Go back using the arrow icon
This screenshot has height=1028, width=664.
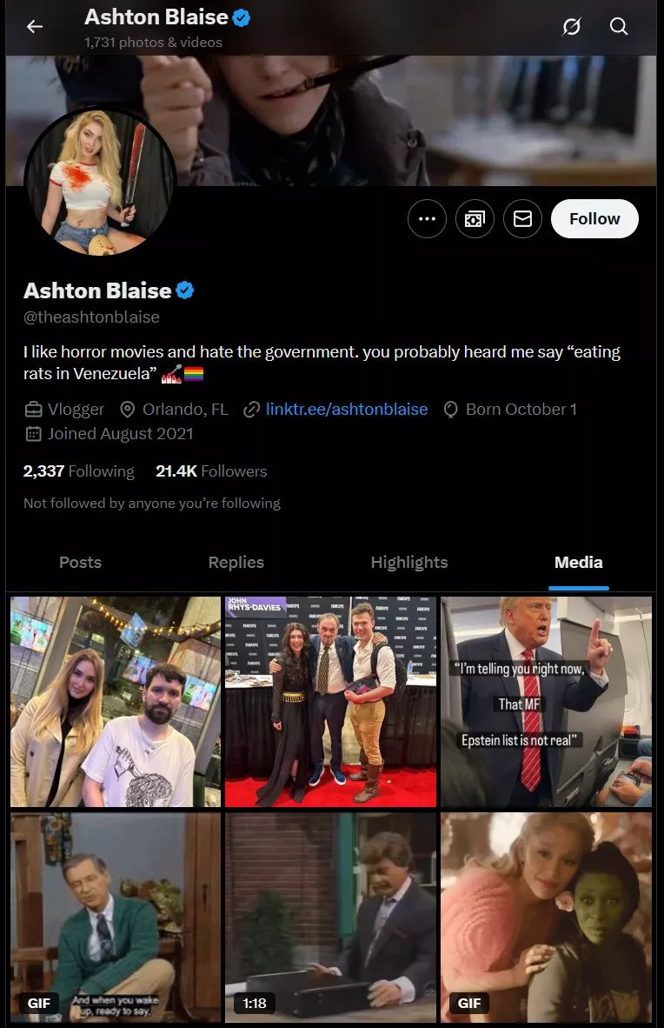[35, 26]
